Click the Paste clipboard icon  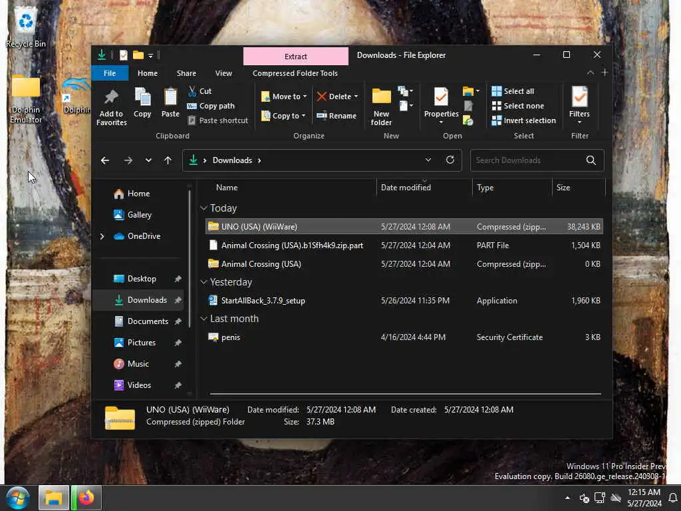tap(170, 103)
